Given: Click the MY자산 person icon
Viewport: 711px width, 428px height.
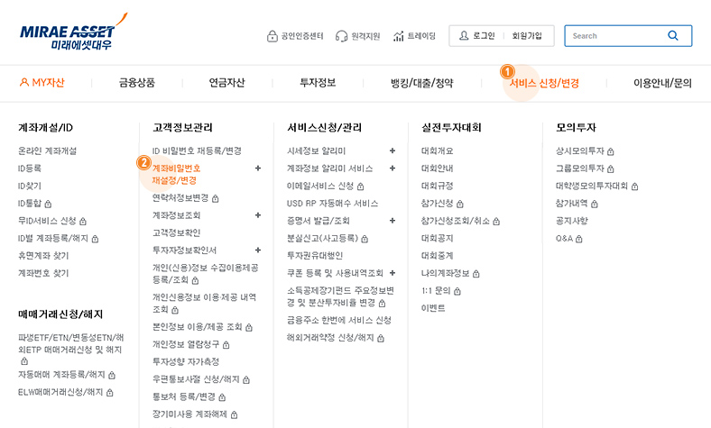Looking at the screenshot, I should click(23, 82).
